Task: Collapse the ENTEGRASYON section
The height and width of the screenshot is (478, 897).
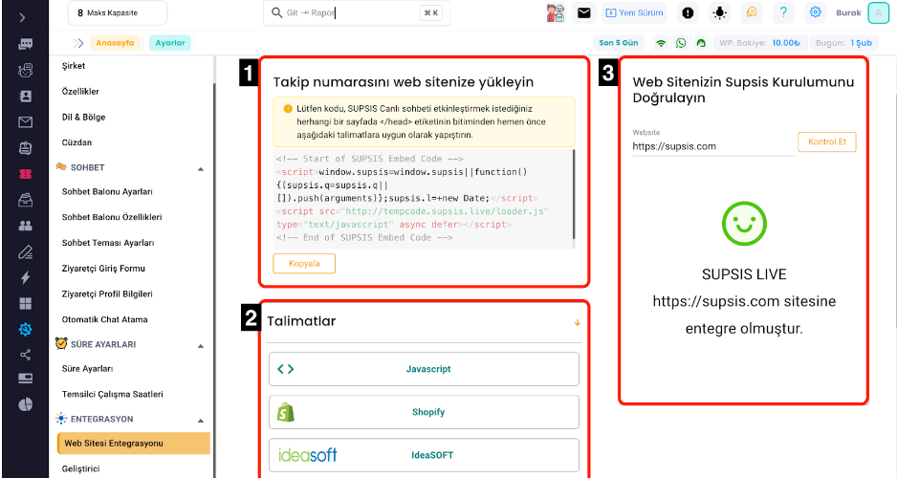Action: 201,421
